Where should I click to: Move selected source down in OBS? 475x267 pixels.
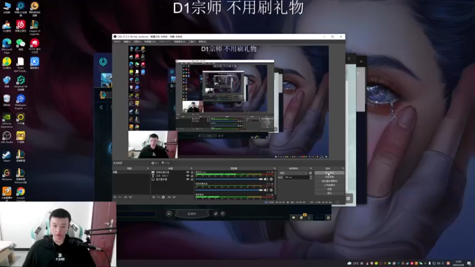tap(174, 198)
